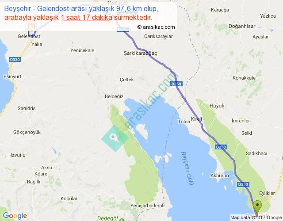The height and width of the screenshot is (221, 283).
Task: Select the Doğanhisar town label
Action: [242, 27]
